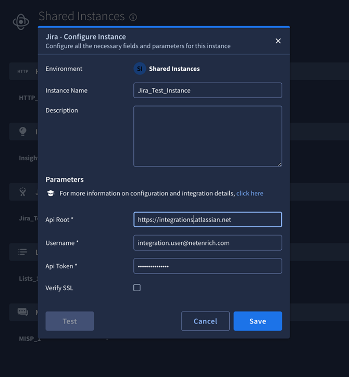Viewport: 349px width, 377px height.
Task: Click the Shared Instances info icon
Action: point(133,17)
